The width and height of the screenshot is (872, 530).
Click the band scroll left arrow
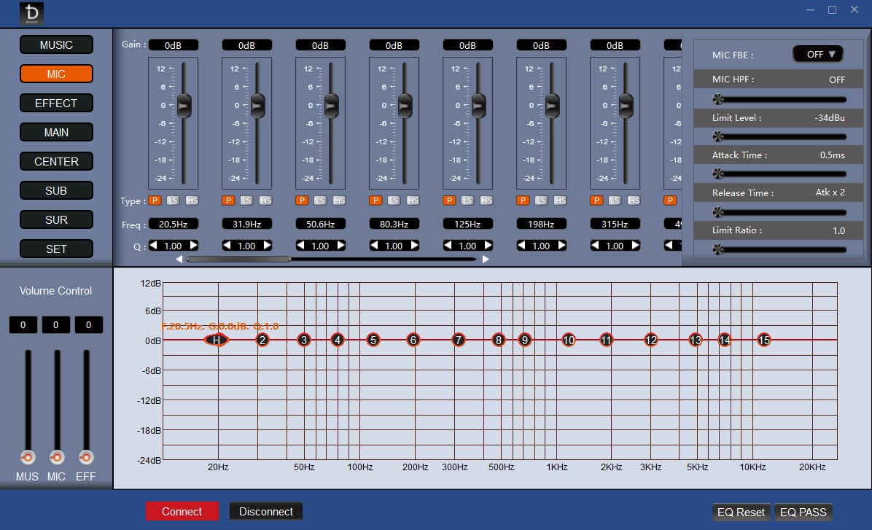(x=179, y=259)
